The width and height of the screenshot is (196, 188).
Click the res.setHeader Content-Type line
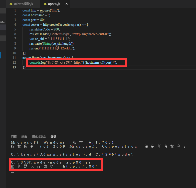(x=70, y=34)
